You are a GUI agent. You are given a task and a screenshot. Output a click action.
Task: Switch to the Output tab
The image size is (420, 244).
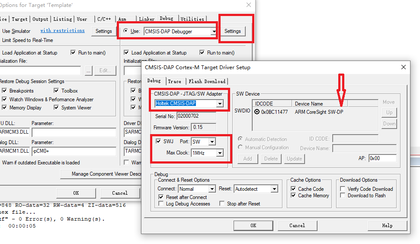(40, 19)
